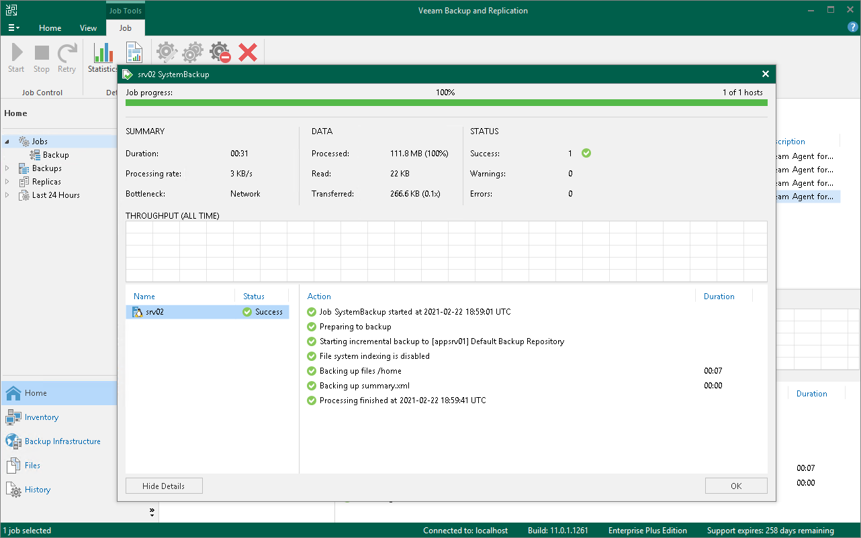
Task: Click the Bottleneck value 'Network'
Action: 245,194
